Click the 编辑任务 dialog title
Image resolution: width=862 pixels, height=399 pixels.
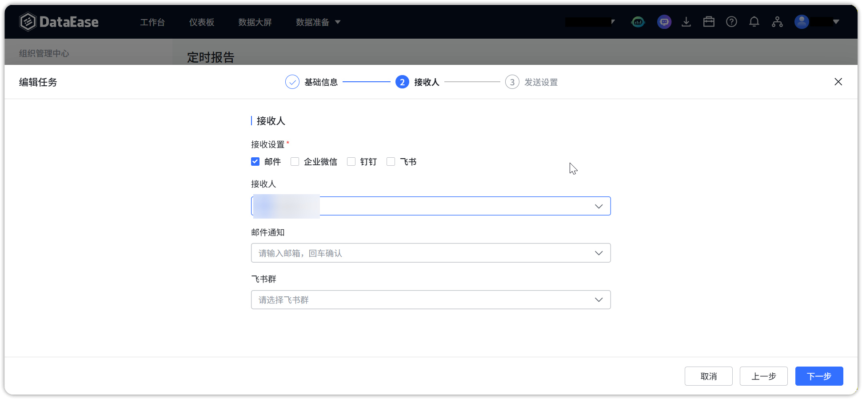tap(38, 82)
